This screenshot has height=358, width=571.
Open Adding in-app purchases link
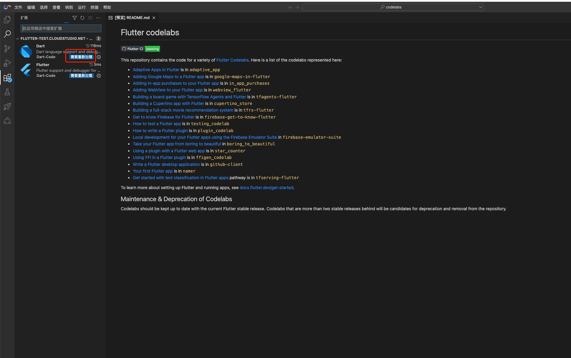(176, 83)
